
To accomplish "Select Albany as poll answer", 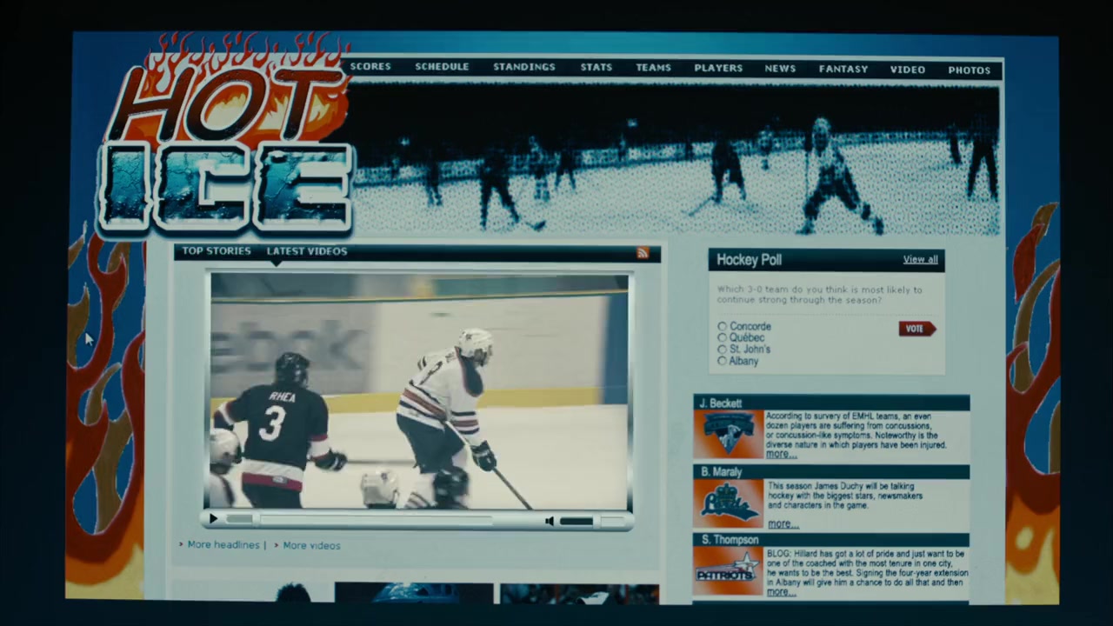I will click(x=722, y=361).
